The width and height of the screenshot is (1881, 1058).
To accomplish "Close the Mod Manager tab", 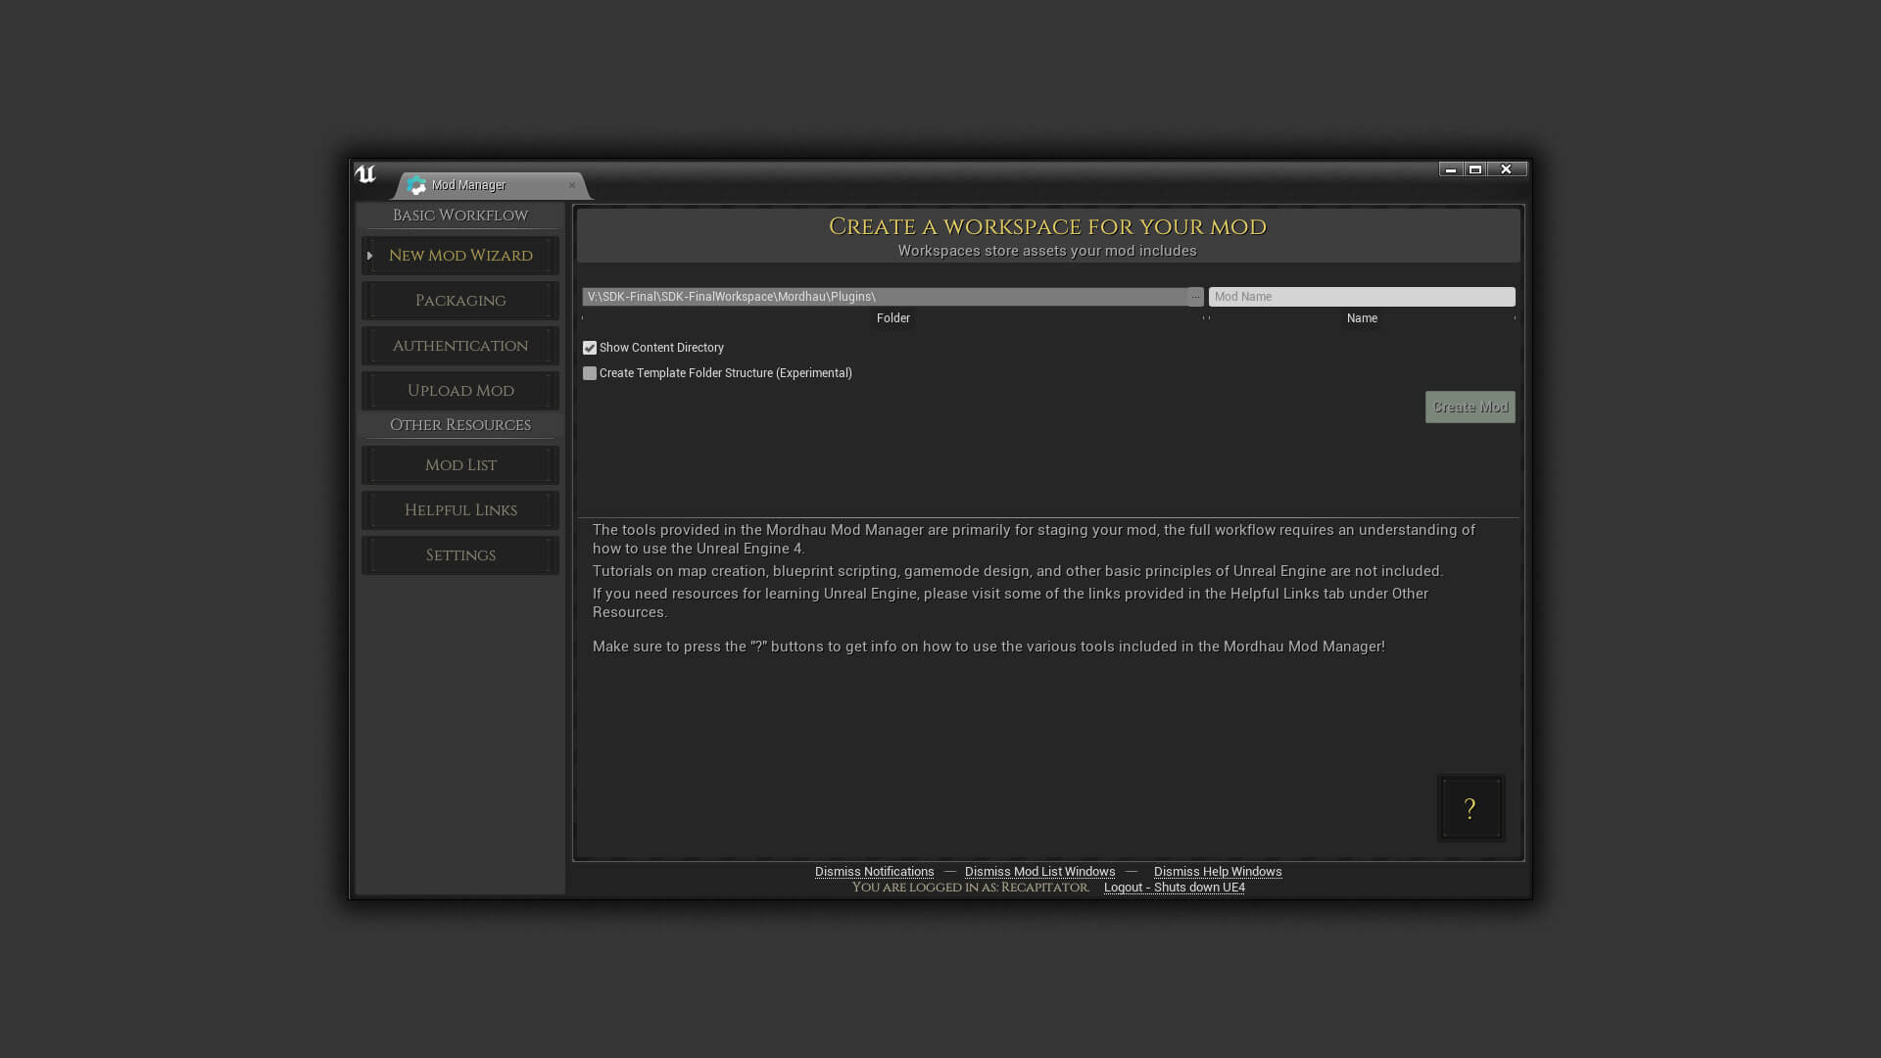I will click(x=572, y=185).
